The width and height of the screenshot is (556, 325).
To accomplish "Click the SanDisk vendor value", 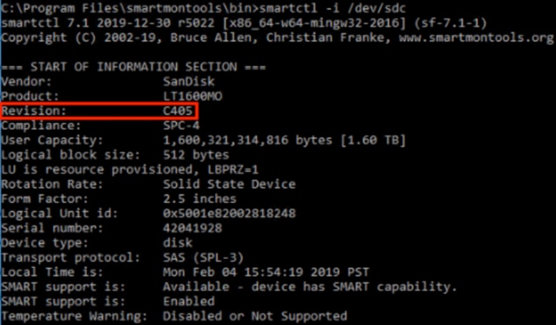I will (188, 82).
